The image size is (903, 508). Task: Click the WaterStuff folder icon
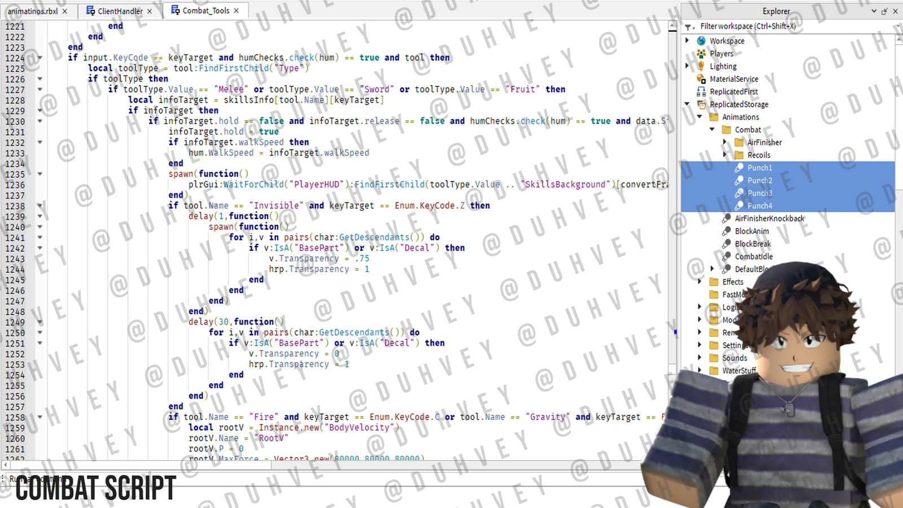[714, 371]
